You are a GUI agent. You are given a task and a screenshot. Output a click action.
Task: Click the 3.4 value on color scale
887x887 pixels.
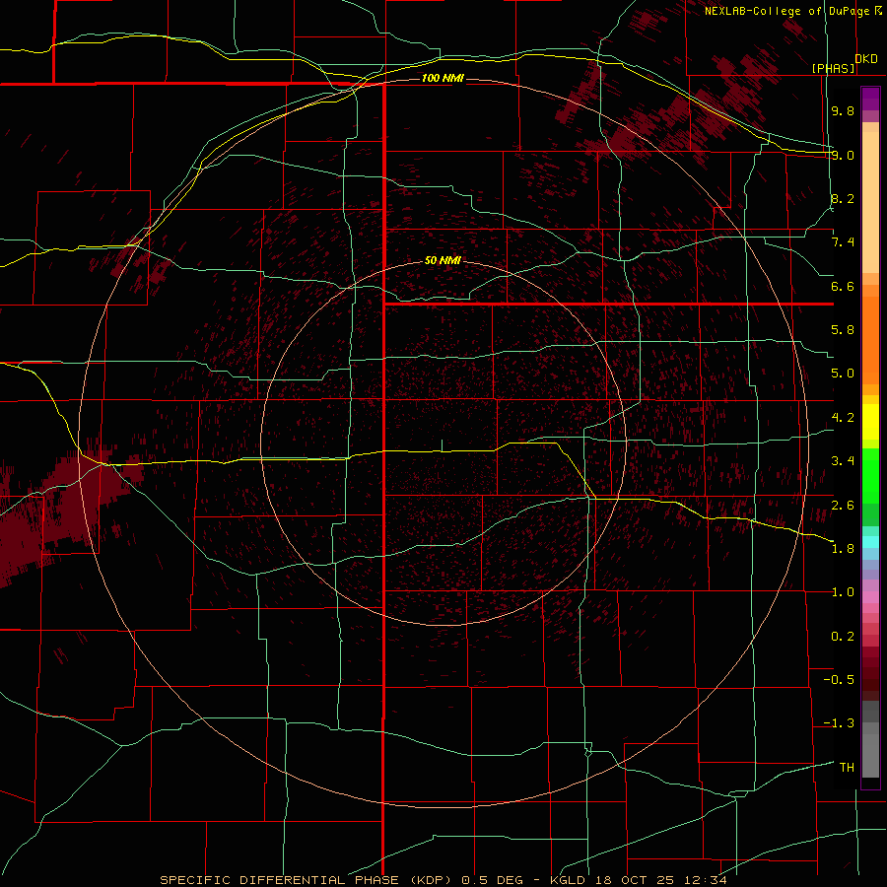[x=843, y=461]
